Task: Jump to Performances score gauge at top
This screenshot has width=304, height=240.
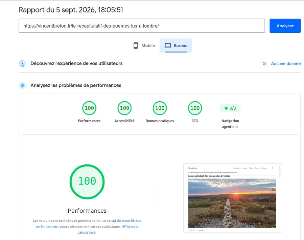Action: click(x=89, y=108)
